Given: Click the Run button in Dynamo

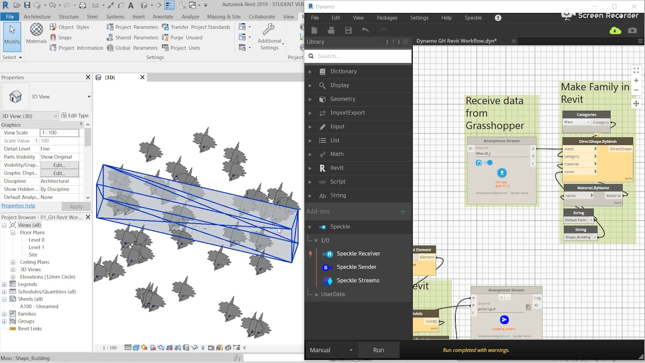Looking at the screenshot, I should tap(378, 350).
